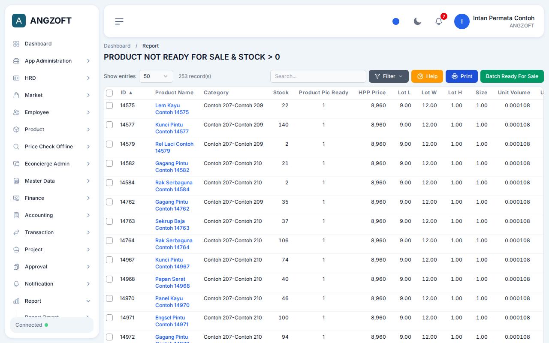Viewport: 549px width, 343px height.
Task: Click the App Administration sidebar icon
Action: click(x=16, y=61)
